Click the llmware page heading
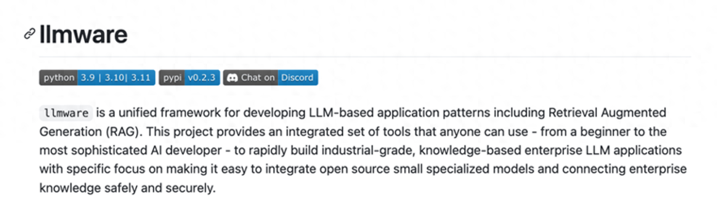 coord(83,34)
